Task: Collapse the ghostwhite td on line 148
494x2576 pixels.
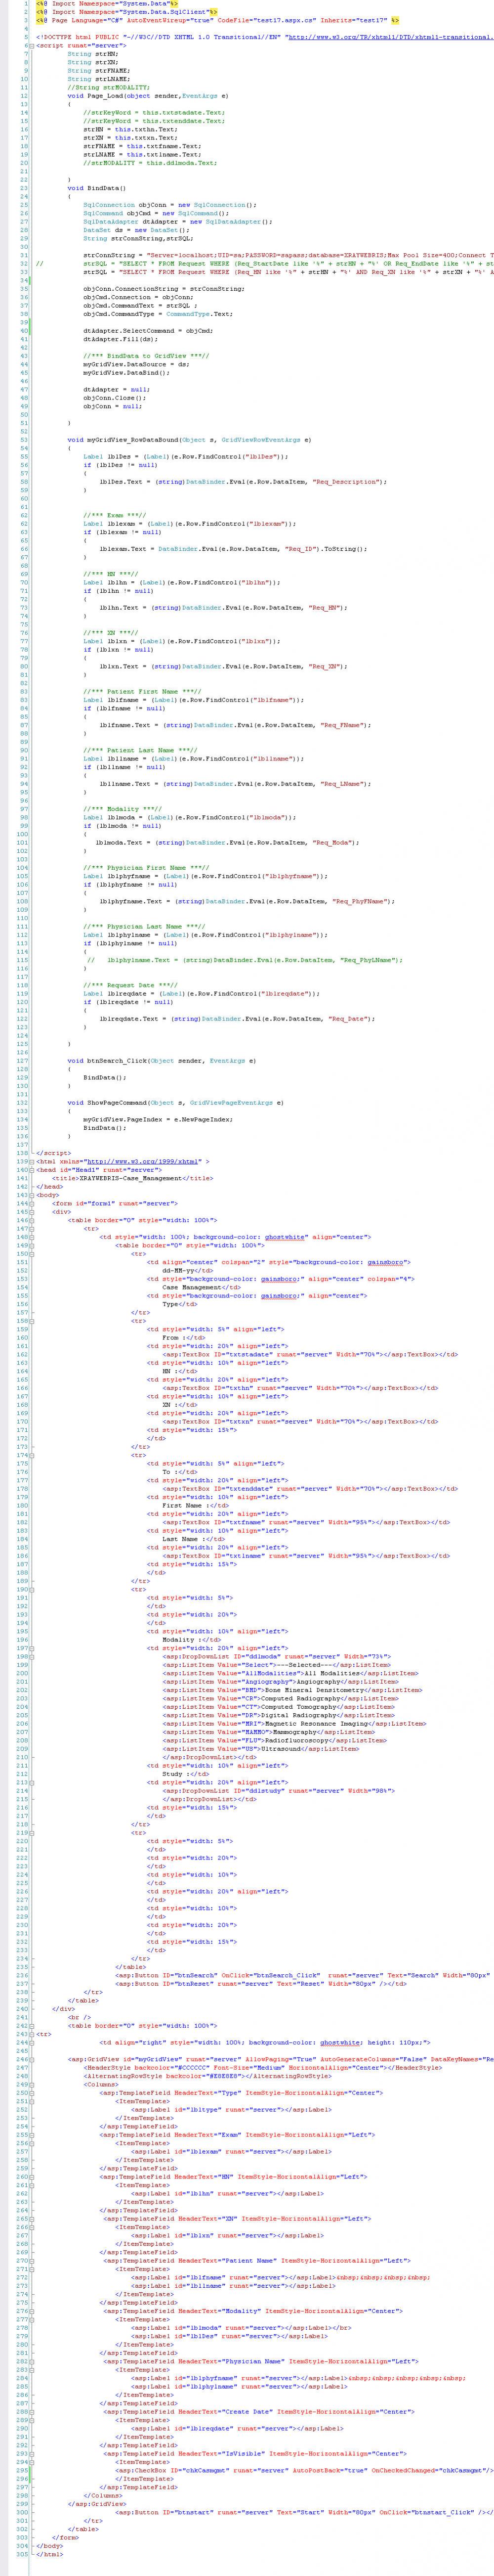Action: (32, 1236)
